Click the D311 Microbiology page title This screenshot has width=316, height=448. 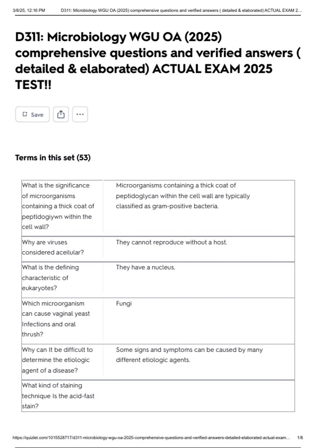click(158, 61)
